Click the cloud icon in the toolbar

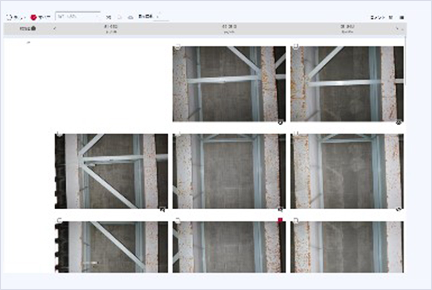coord(130,17)
